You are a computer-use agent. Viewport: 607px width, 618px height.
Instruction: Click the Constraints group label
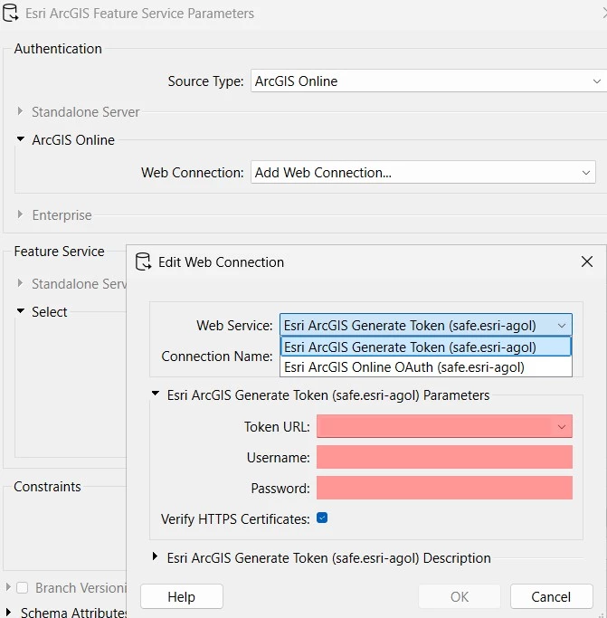click(47, 487)
